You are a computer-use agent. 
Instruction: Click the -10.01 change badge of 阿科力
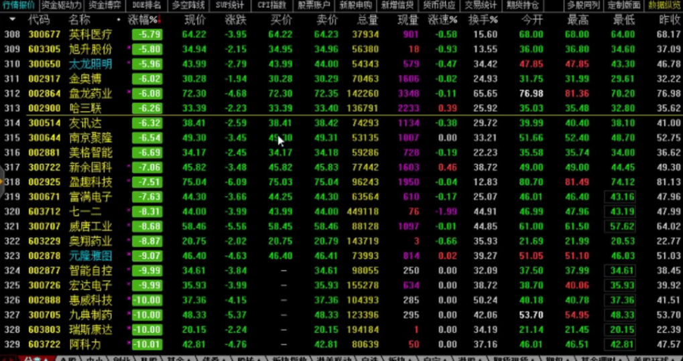(147, 344)
